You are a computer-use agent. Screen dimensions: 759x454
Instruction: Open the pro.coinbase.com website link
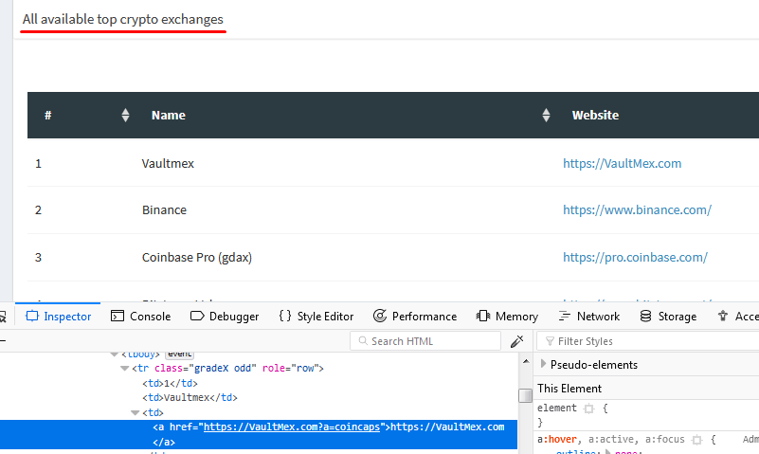tap(635, 258)
